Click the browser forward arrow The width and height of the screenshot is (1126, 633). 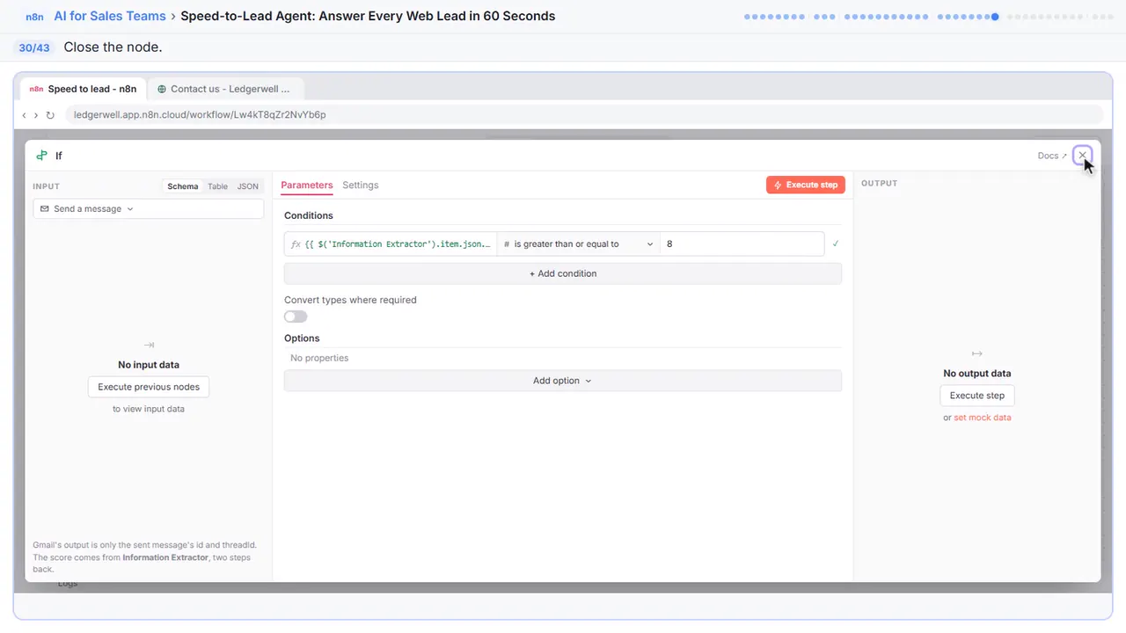tap(36, 115)
